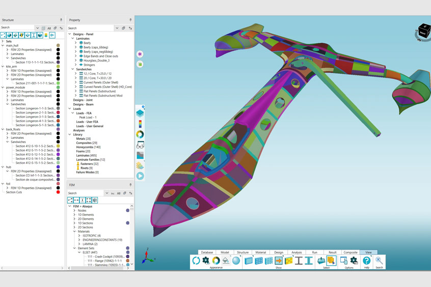Open the Property search dropdown arrow
This screenshot has width=431, height=287.
pos(117,28)
